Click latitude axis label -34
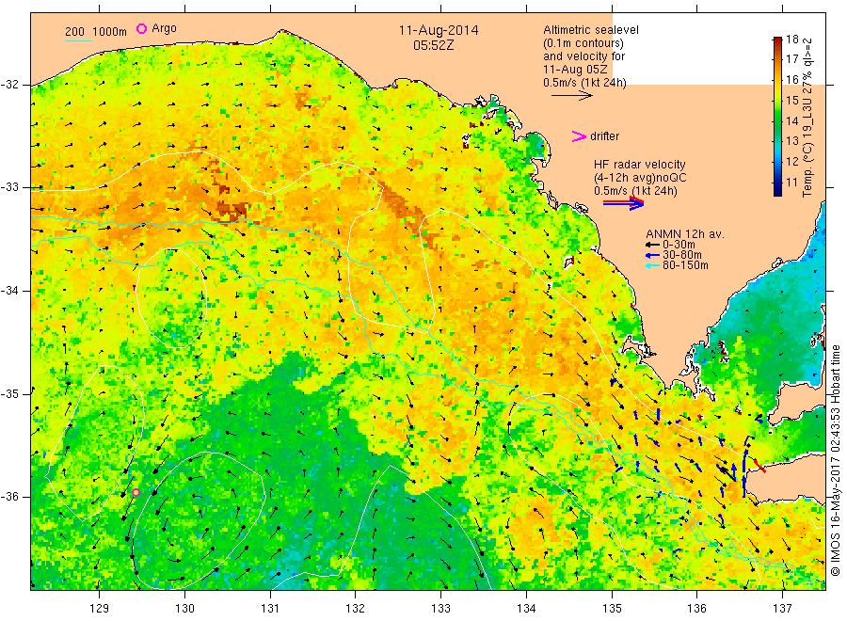The image size is (847, 621). click(x=9, y=291)
